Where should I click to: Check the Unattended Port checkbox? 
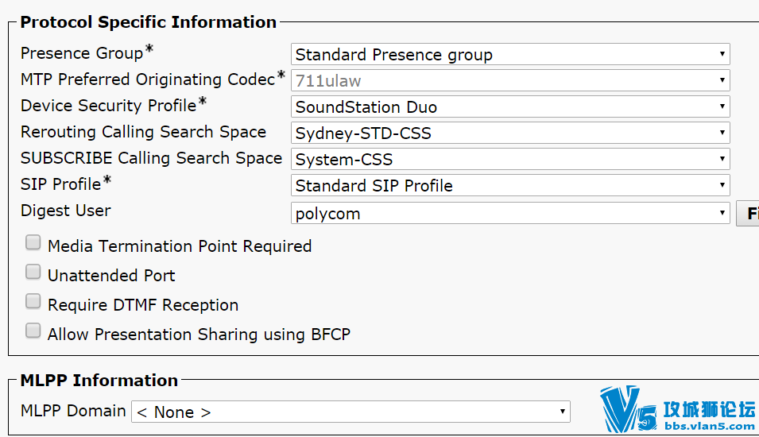coord(33,272)
